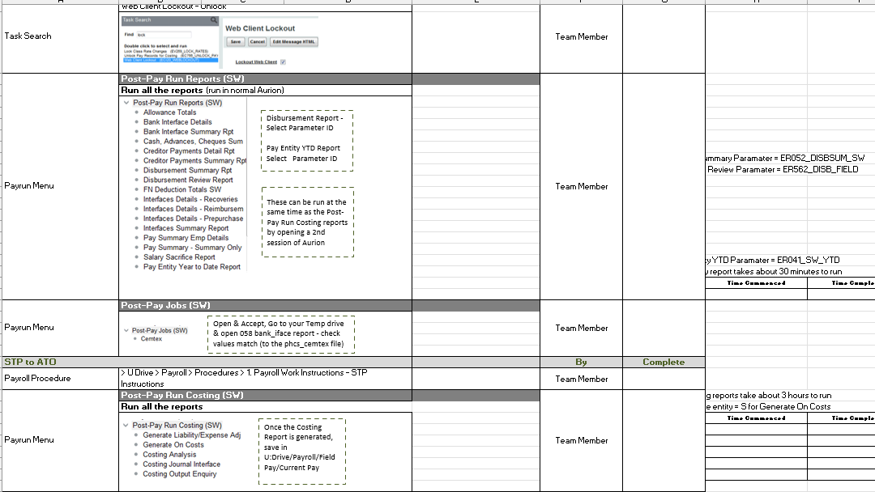Click the Task Search magnifier icon
Viewport: 875px width, 492px height.
click(213, 20)
